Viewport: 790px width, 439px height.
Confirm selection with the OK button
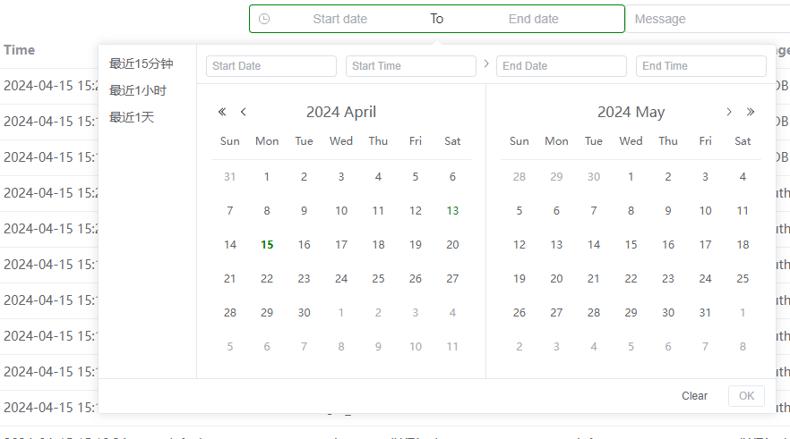click(746, 396)
